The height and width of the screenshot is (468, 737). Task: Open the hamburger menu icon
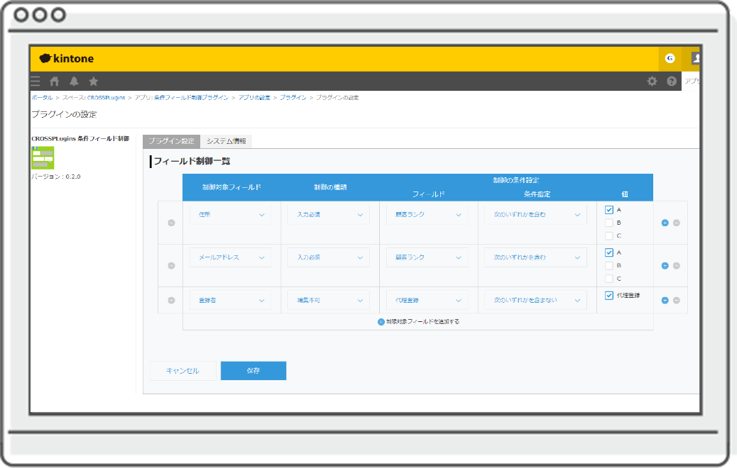point(36,82)
